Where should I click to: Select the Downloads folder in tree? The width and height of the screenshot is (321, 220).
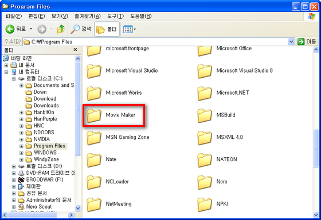46,106
